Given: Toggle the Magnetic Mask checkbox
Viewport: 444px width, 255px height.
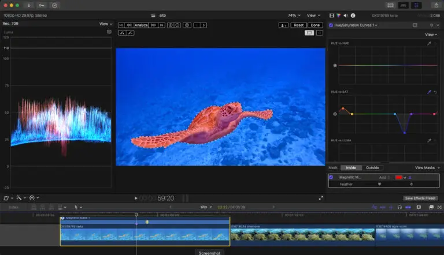Looking at the screenshot, I should point(331,177).
